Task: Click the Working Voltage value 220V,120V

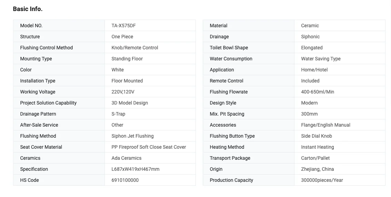Action: click(123, 92)
